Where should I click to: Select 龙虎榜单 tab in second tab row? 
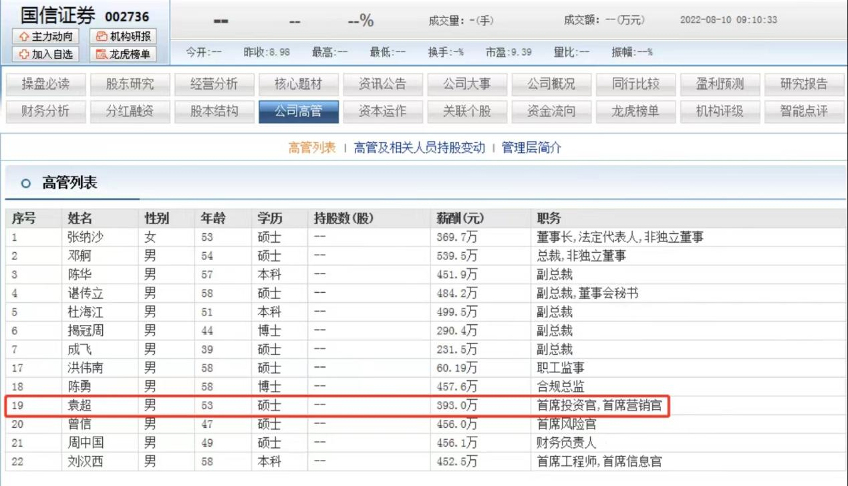point(635,112)
